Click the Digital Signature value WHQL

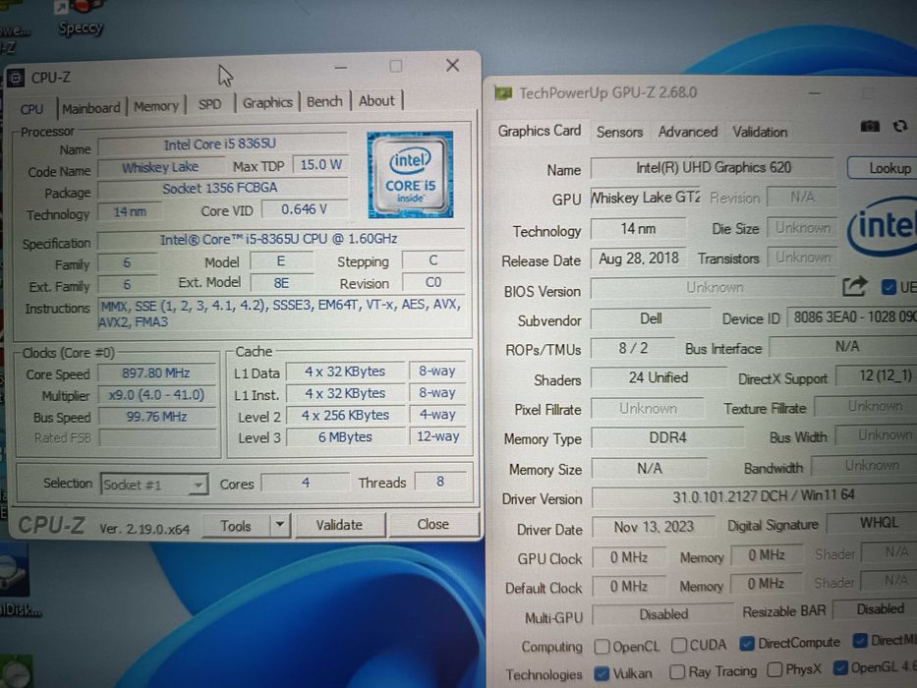click(x=874, y=523)
